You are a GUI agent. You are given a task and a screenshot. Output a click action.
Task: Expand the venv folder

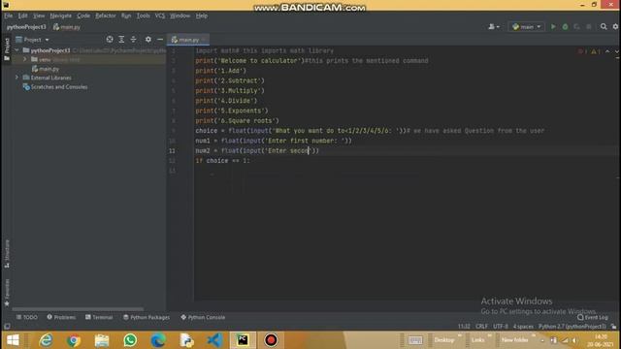pos(25,59)
